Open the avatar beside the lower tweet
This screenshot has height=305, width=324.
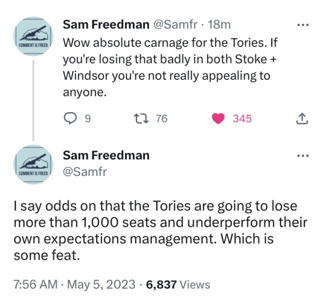33,164
